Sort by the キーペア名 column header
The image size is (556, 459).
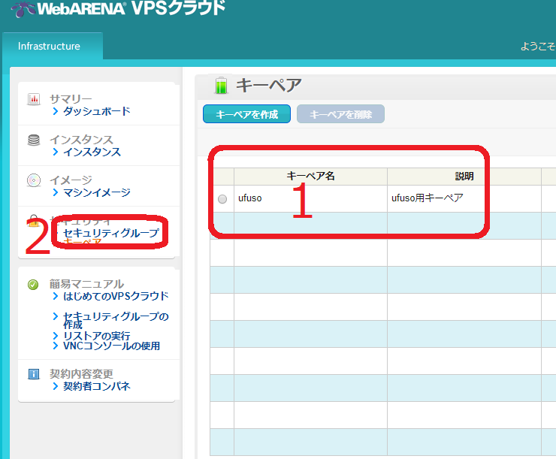tap(310, 176)
